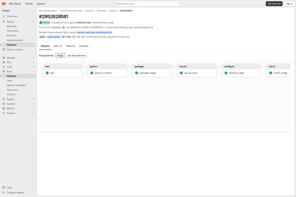Screen dimensions: 296x197
Task: Click the Operate section icon
Action: [4, 104]
